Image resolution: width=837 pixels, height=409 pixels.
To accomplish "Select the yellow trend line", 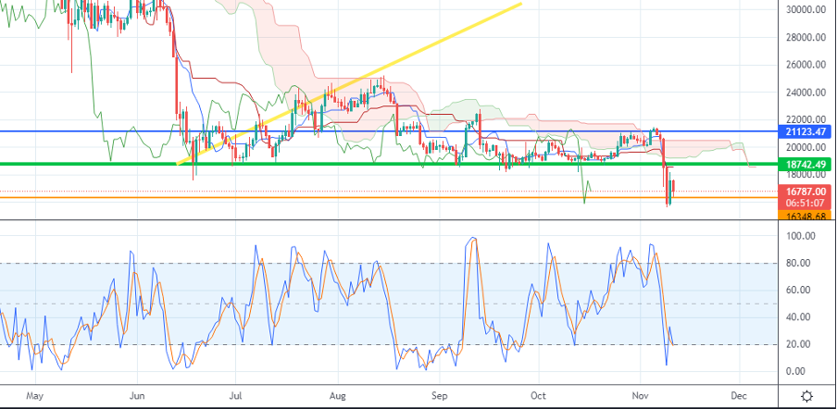I will pyautogui.click(x=348, y=84).
